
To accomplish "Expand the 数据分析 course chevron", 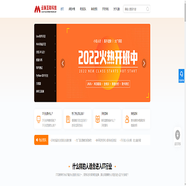I will (55, 60).
